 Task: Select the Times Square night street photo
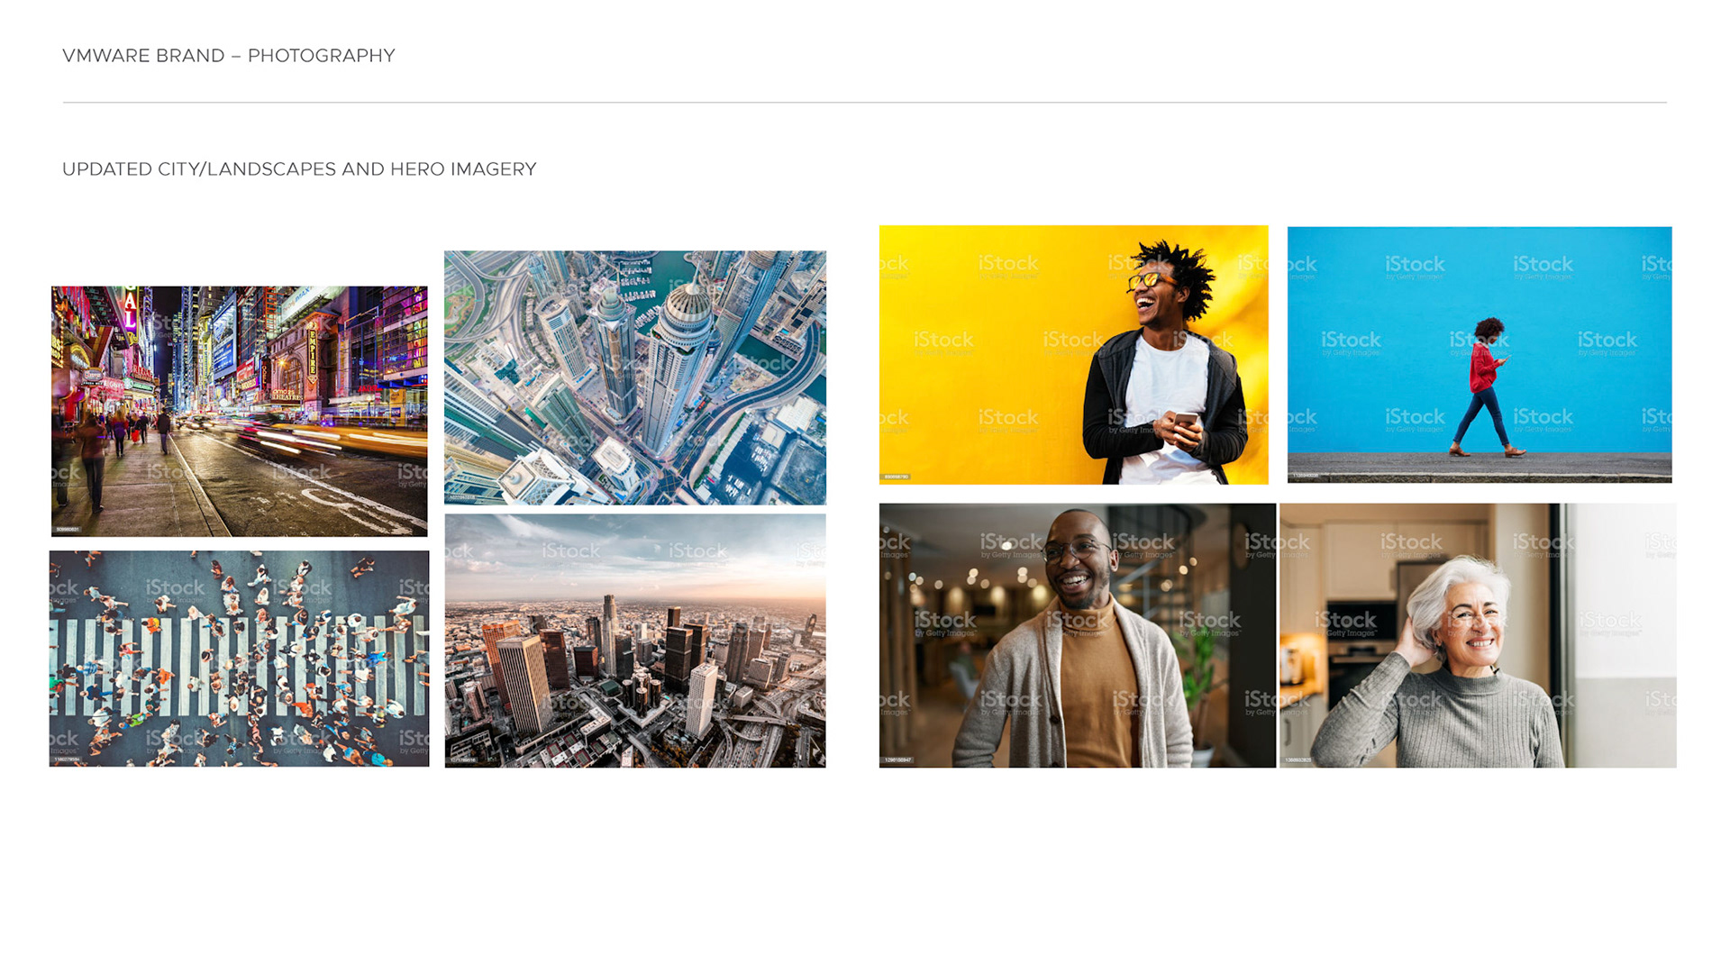pyautogui.click(x=239, y=411)
